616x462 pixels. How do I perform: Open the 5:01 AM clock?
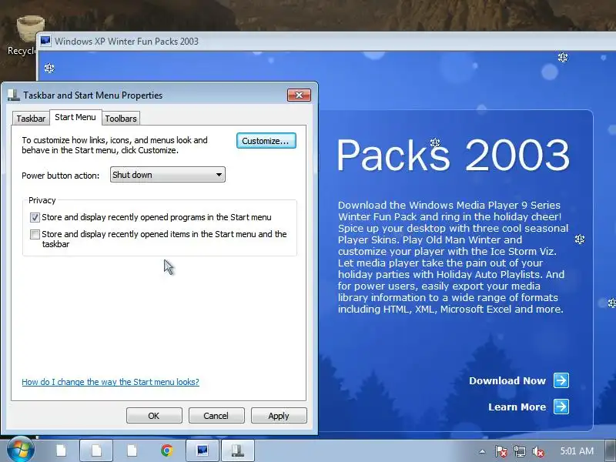[577, 451]
